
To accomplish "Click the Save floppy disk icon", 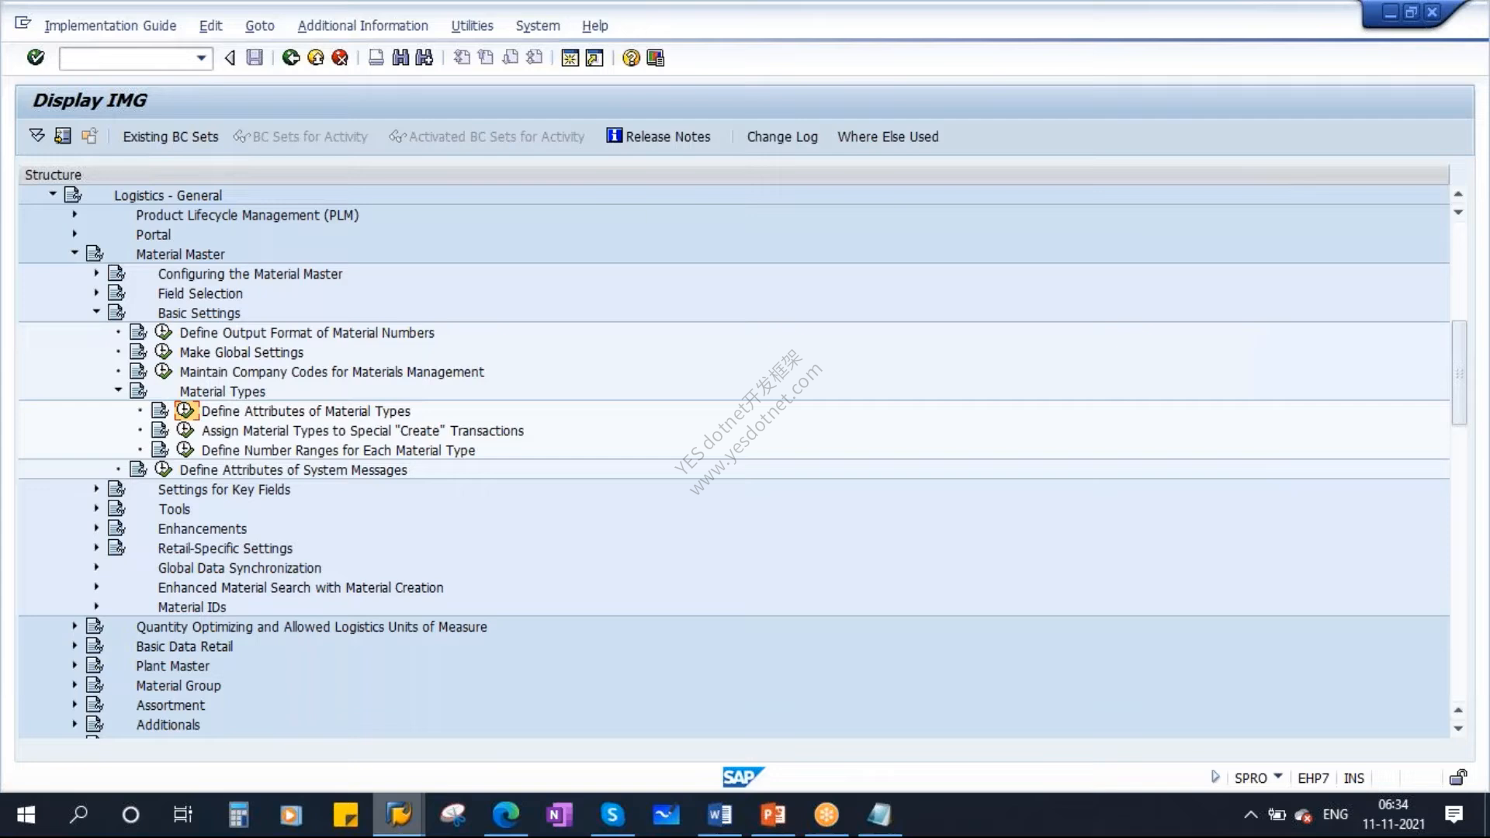I will (x=255, y=57).
